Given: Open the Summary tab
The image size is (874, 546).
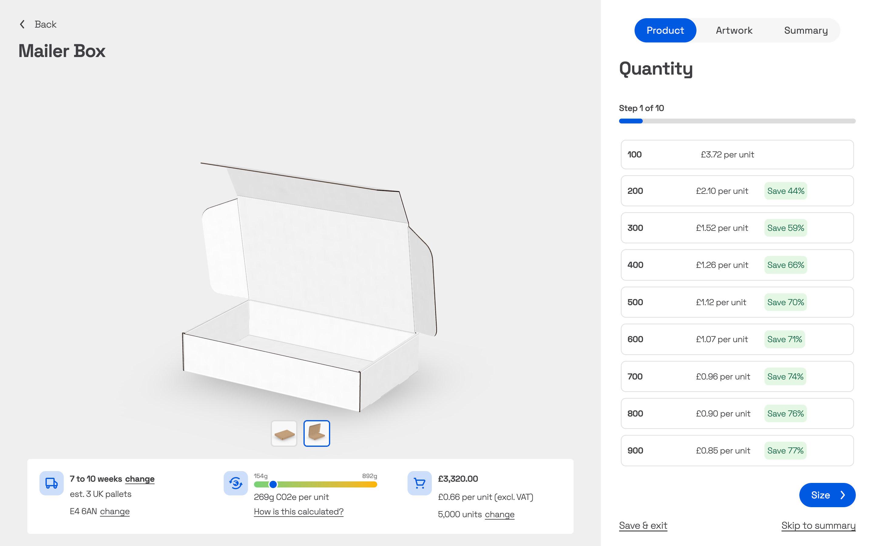Looking at the screenshot, I should click(806, 30).
